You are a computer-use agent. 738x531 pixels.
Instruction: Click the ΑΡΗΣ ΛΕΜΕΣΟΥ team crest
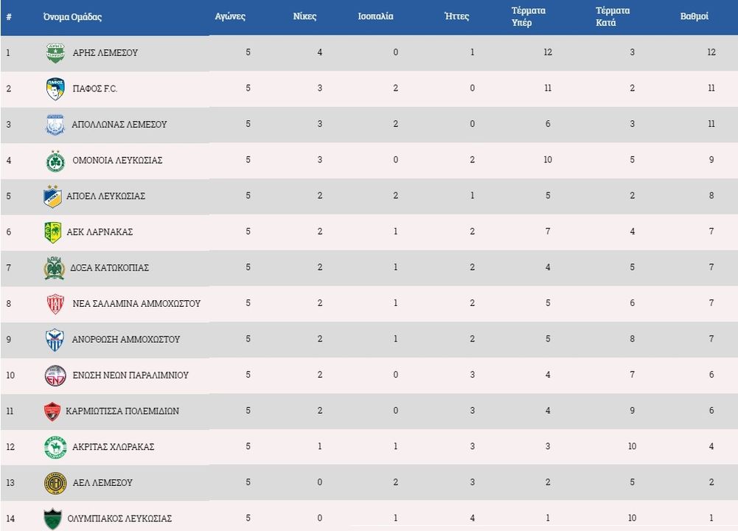pyautogui.click(x=55, y=52)
